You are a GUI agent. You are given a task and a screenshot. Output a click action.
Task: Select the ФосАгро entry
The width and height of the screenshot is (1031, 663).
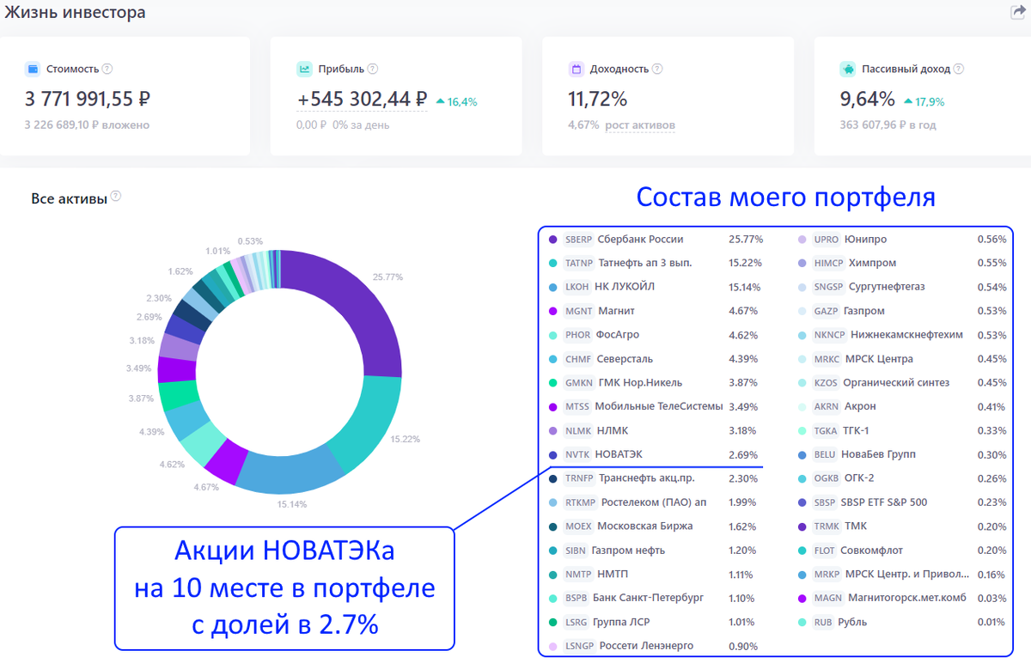(x=618, y=335)
